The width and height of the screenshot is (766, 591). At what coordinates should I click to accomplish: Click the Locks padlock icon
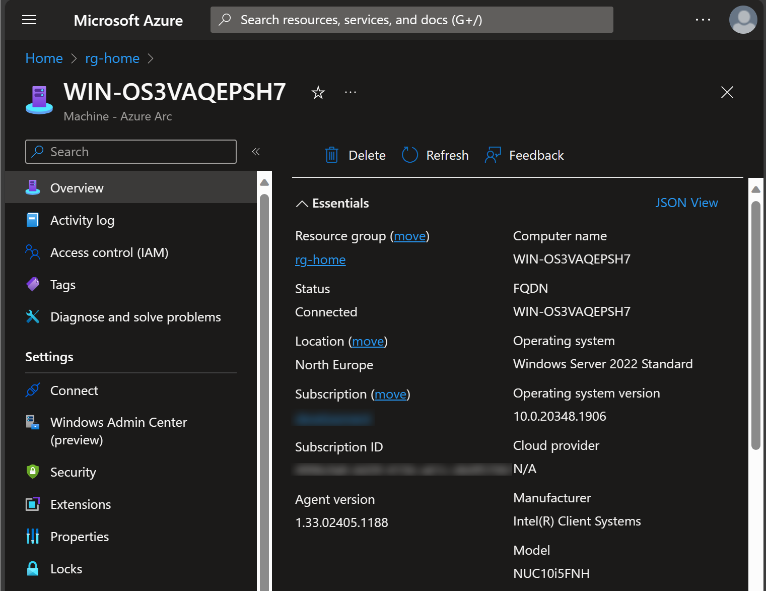coord(33,568)
